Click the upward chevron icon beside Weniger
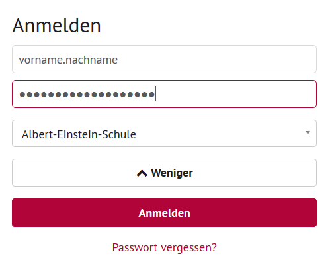Image resolution: width=330 pixels, height=264 pixels. tap(142, 173)
